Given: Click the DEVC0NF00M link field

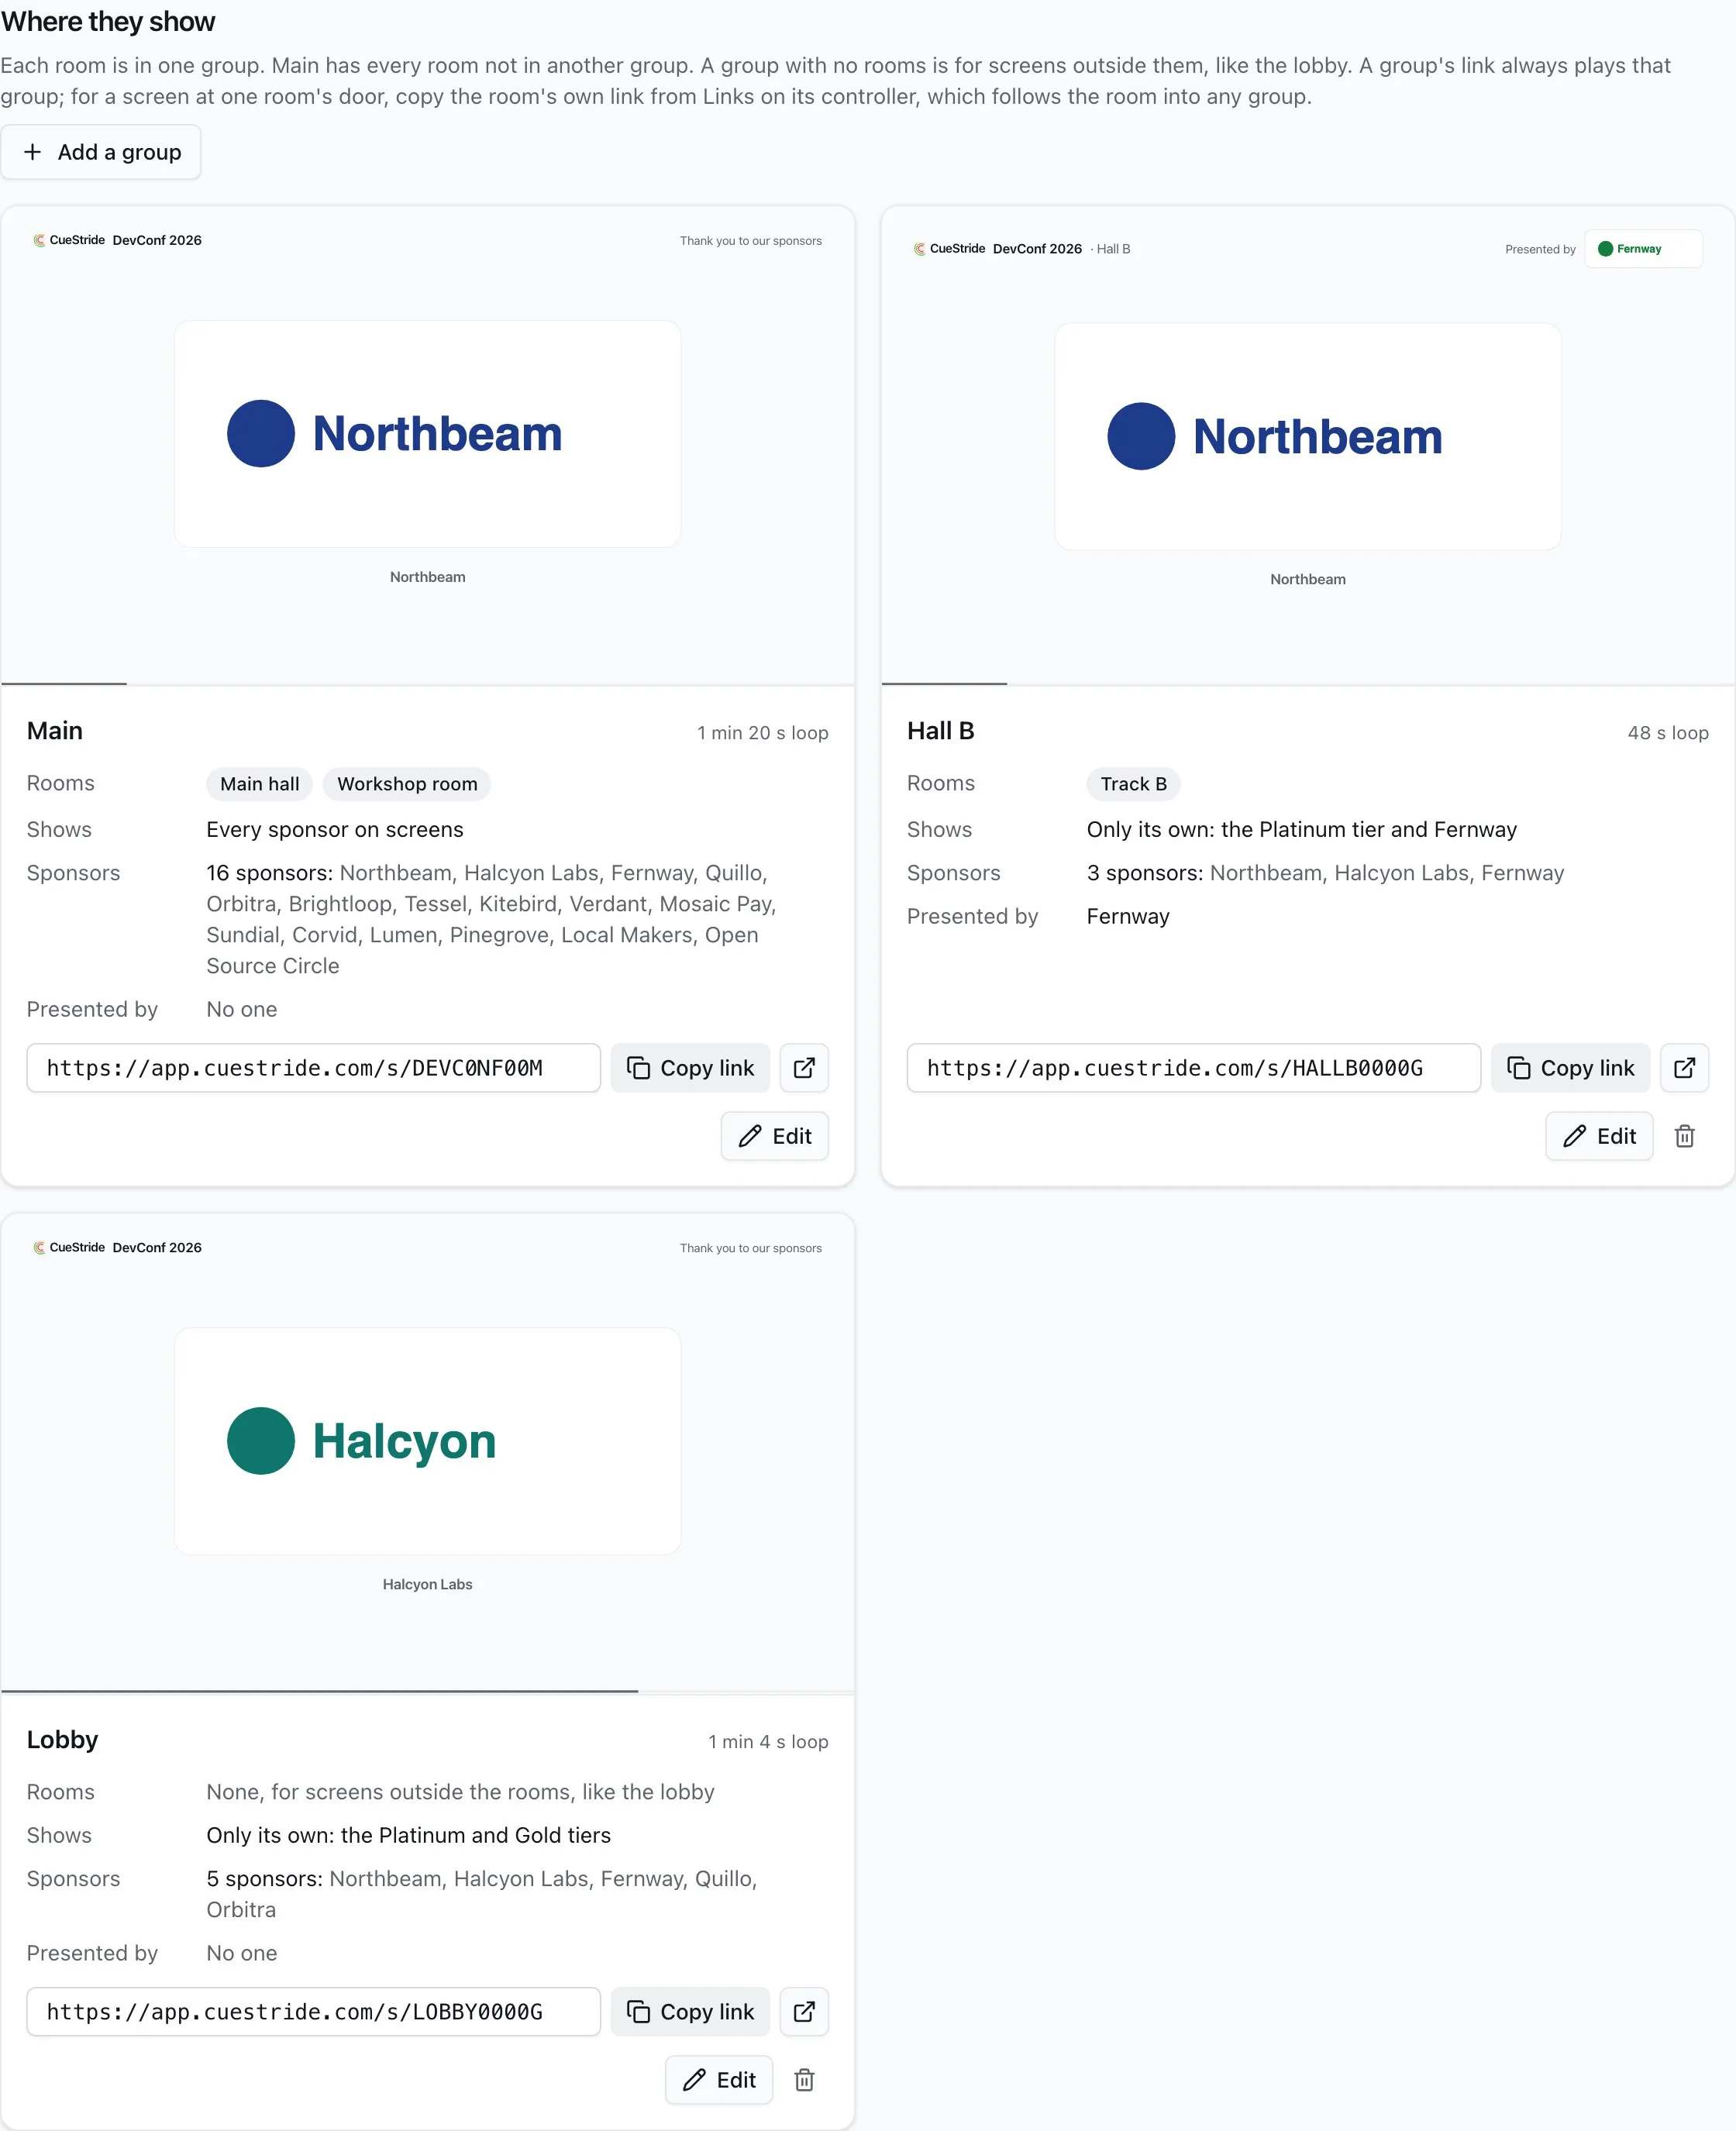Looking at the screenshot, I should pyautogui.click(x=313, y=1067).
